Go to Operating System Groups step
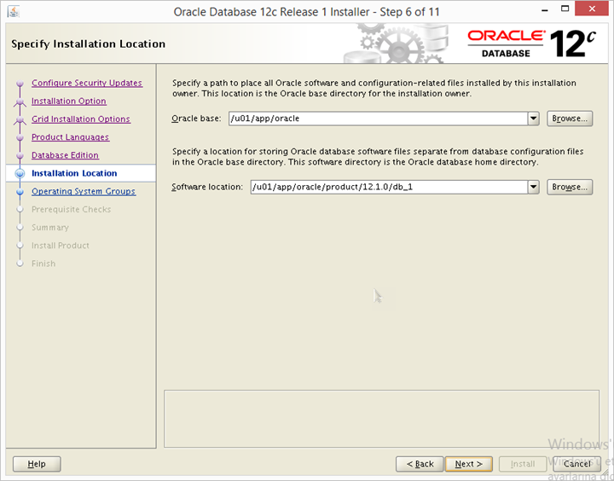The height and width of the screenshot is (481, 614). tap(84, 191)
